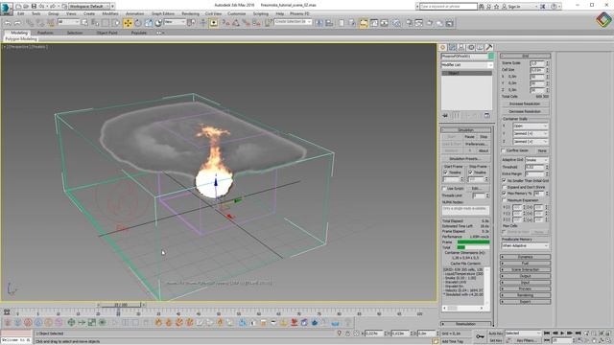The image size is (614, 345).
Task: Select the Move transform tool
Action: (x=128, y=23)
